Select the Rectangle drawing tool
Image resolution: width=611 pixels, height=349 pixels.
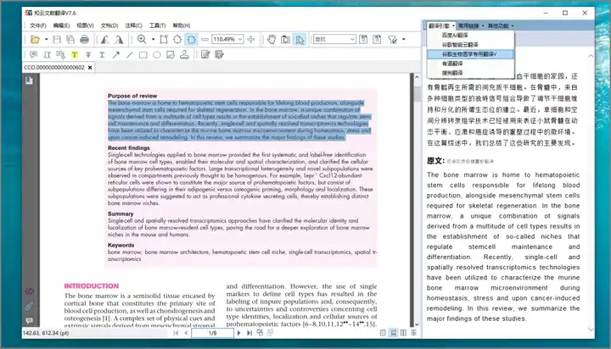143,55
